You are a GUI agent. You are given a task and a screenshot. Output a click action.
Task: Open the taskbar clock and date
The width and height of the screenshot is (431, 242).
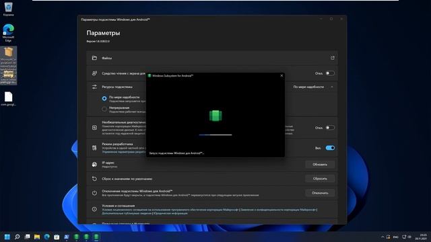coord(421,237)
